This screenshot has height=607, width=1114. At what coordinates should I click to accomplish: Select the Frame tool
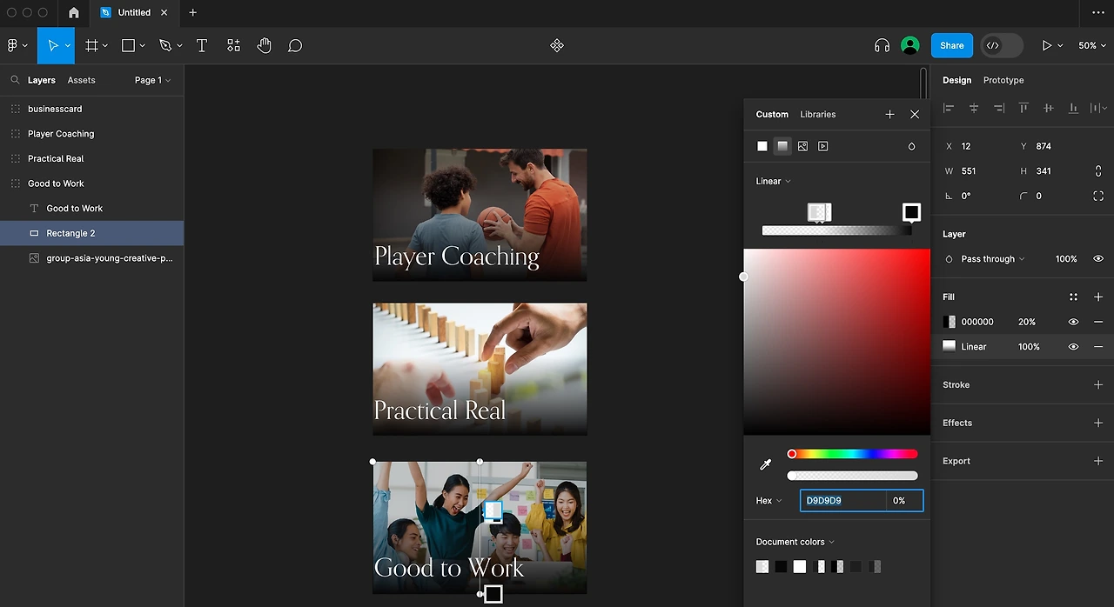pos(91,45)
